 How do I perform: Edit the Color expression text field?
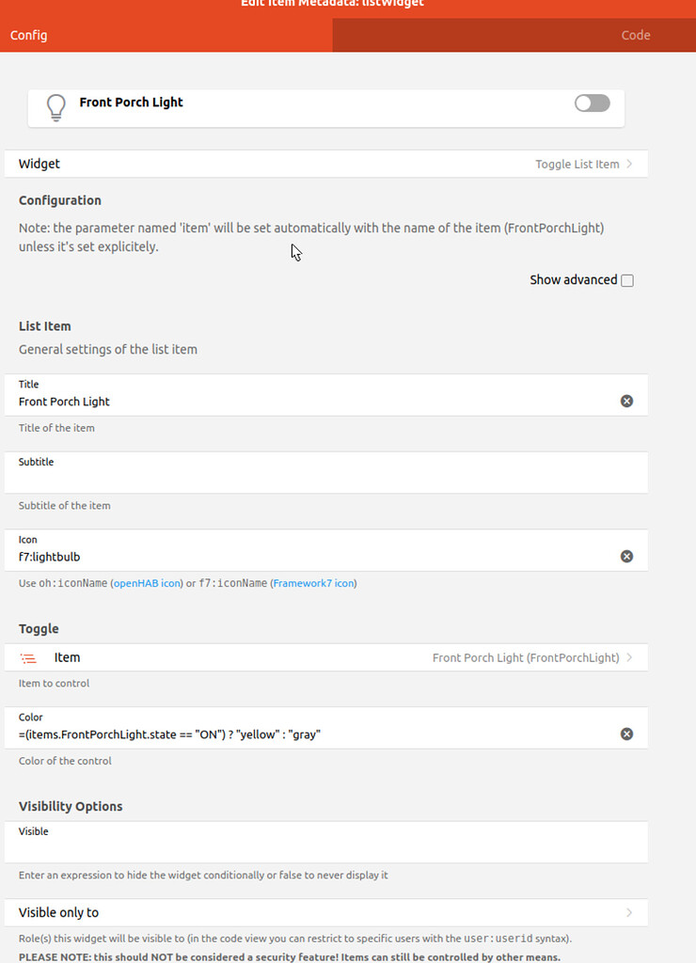coord(282,734)
